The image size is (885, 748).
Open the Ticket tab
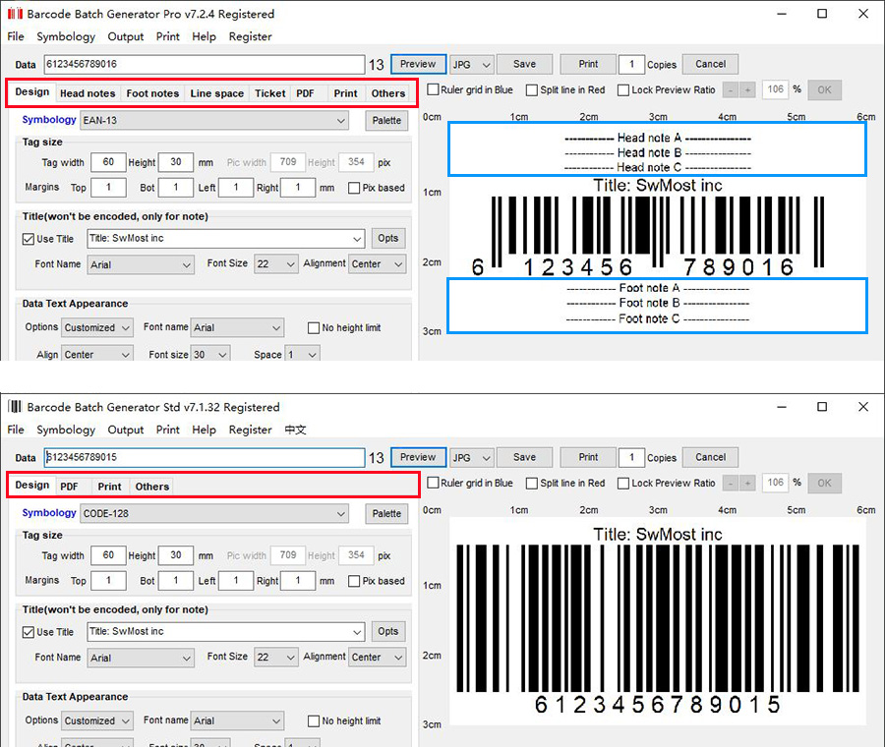pyautogui.click(x=269, y=93)
